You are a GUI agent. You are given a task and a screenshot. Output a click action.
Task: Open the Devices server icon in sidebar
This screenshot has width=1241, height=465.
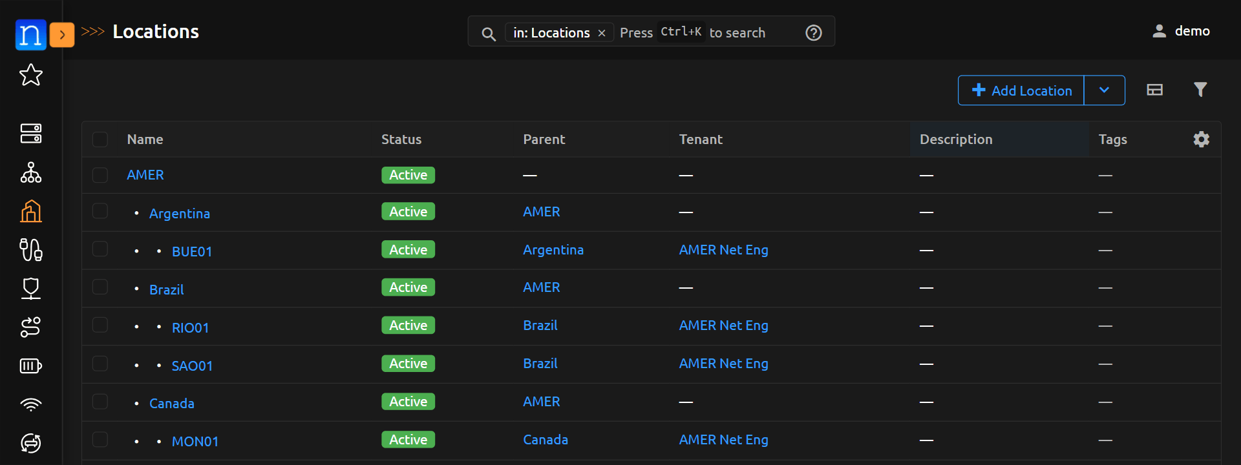[x=30, y=134]
